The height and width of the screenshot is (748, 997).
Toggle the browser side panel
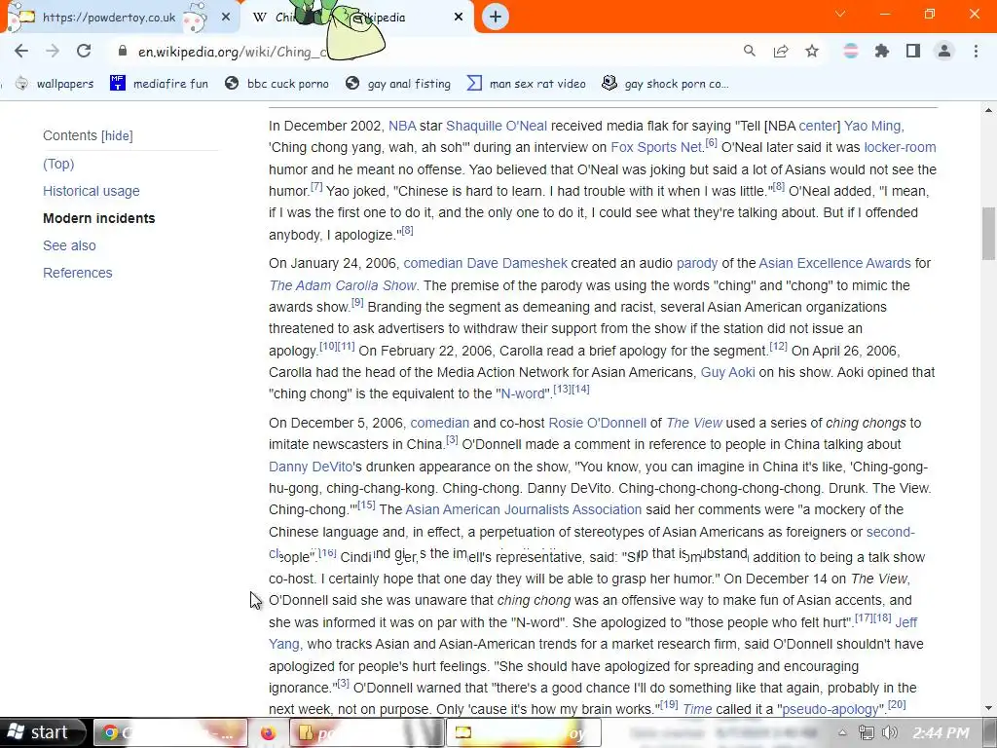pyautogui.click(x=913, y=51)
